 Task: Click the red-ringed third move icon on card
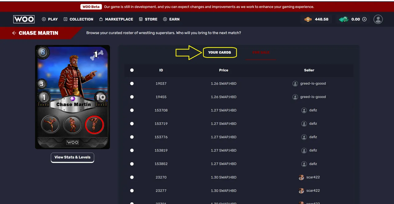(94, 124)
